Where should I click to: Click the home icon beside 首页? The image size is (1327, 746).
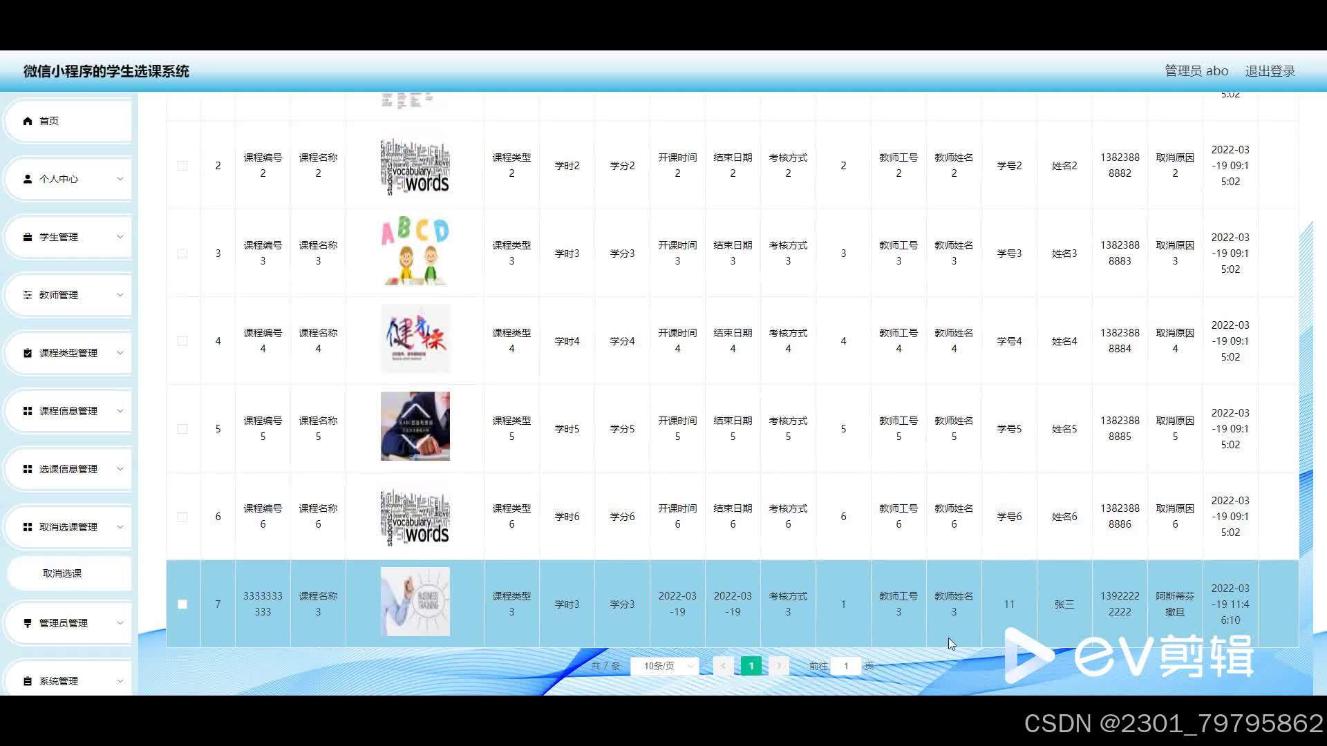28,121
